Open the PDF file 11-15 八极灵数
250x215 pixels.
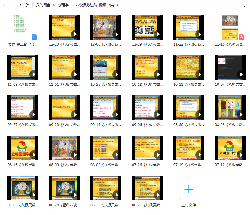[x=230, y=27]
